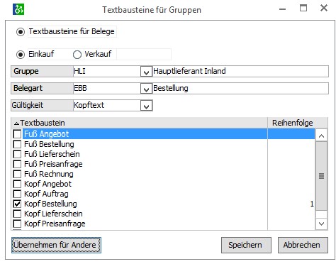Click the list scrollbar down arrow
The width and height of the screenshot is (336, 264).
(x=321, y=224)
